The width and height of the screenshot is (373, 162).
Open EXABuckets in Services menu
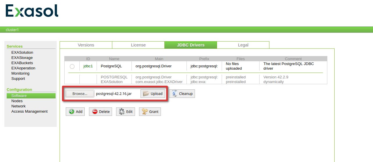pos(22,63)
